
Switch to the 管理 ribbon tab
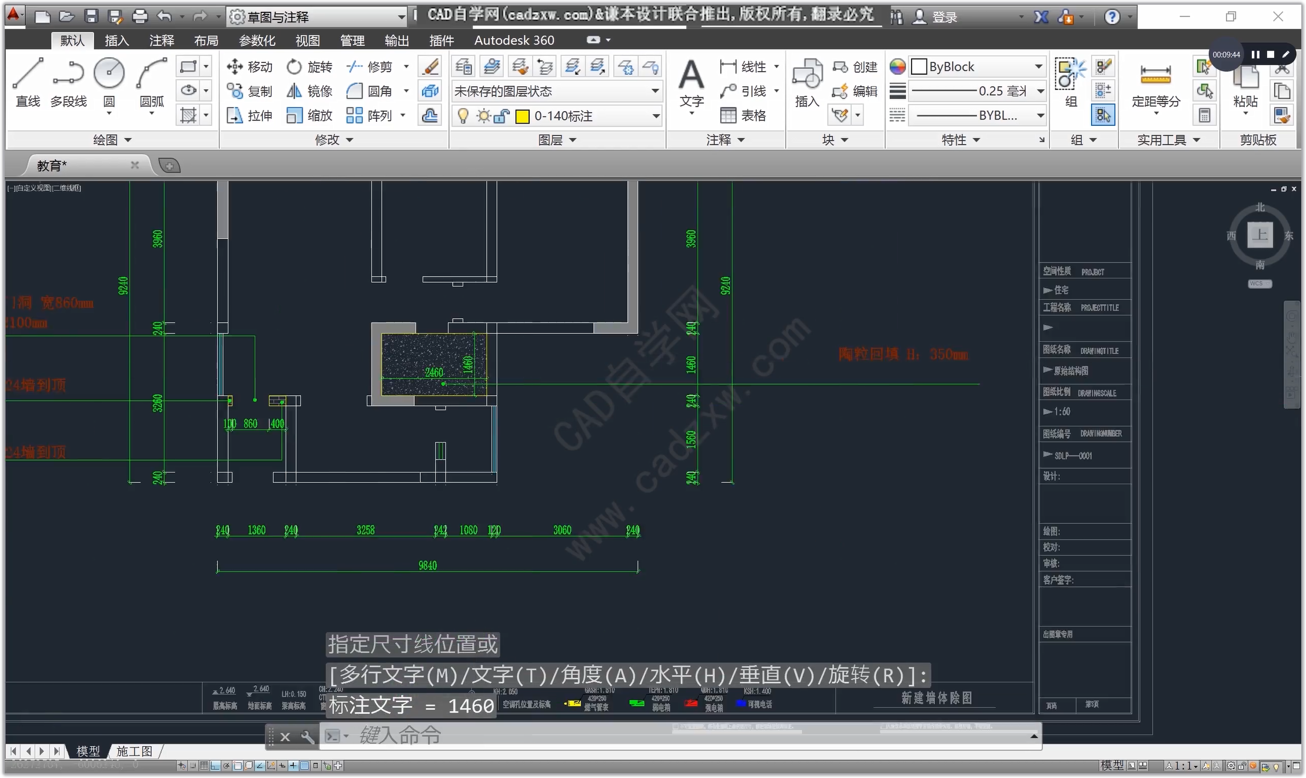point(352,40)
